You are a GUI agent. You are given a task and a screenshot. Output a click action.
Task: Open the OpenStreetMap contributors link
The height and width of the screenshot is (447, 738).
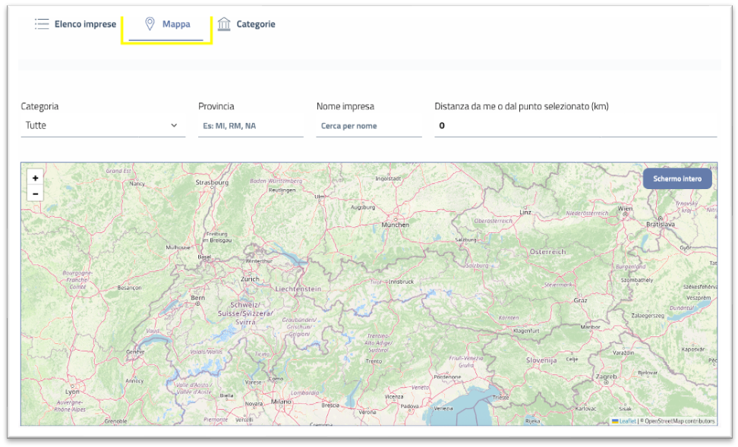pos(680,420)
